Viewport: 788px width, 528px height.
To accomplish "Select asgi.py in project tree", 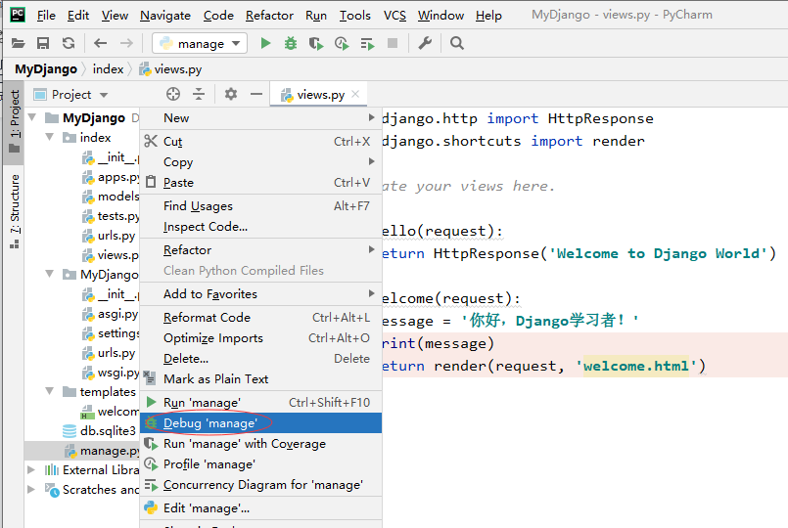I will [x=111, y=314].
